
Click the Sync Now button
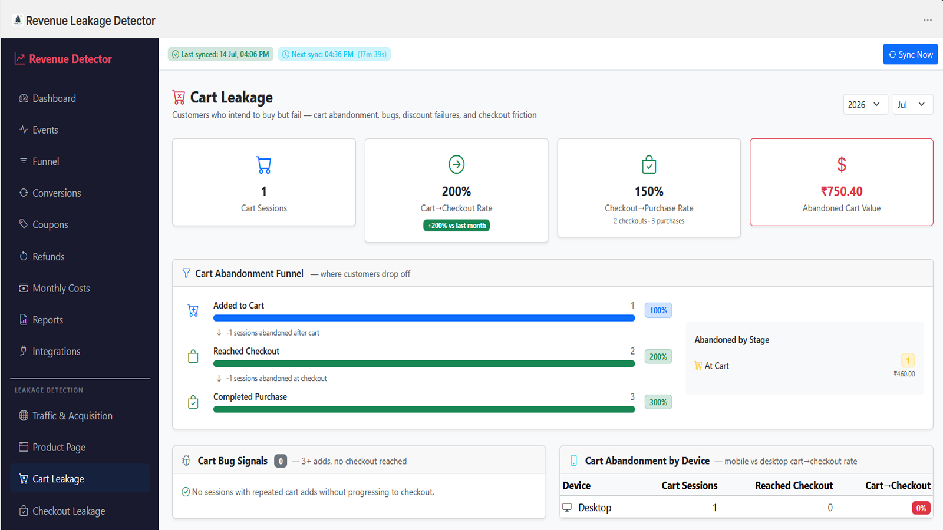coord(910,54)
